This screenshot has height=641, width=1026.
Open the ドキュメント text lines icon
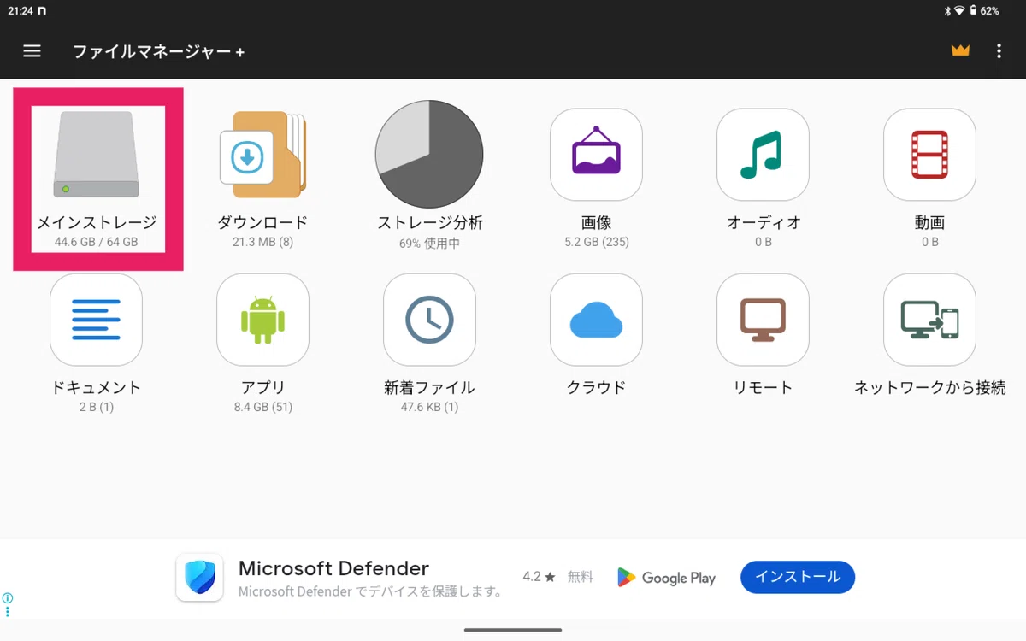96,320
